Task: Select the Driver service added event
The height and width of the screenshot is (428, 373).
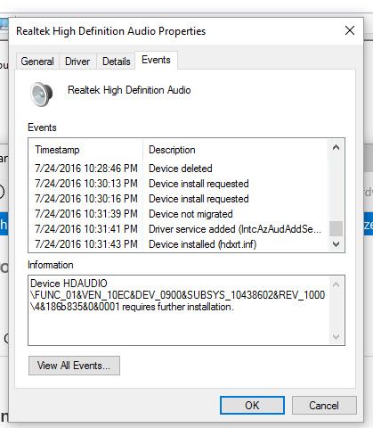Action: [x=178, y=229]
